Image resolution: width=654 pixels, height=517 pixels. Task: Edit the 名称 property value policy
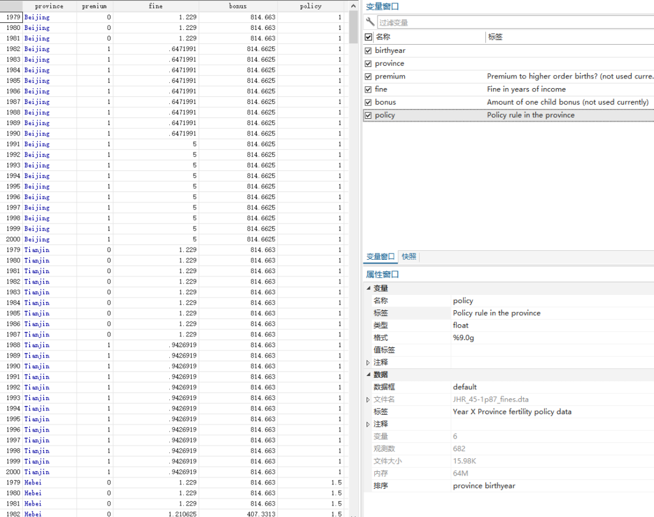click(463, 301)
